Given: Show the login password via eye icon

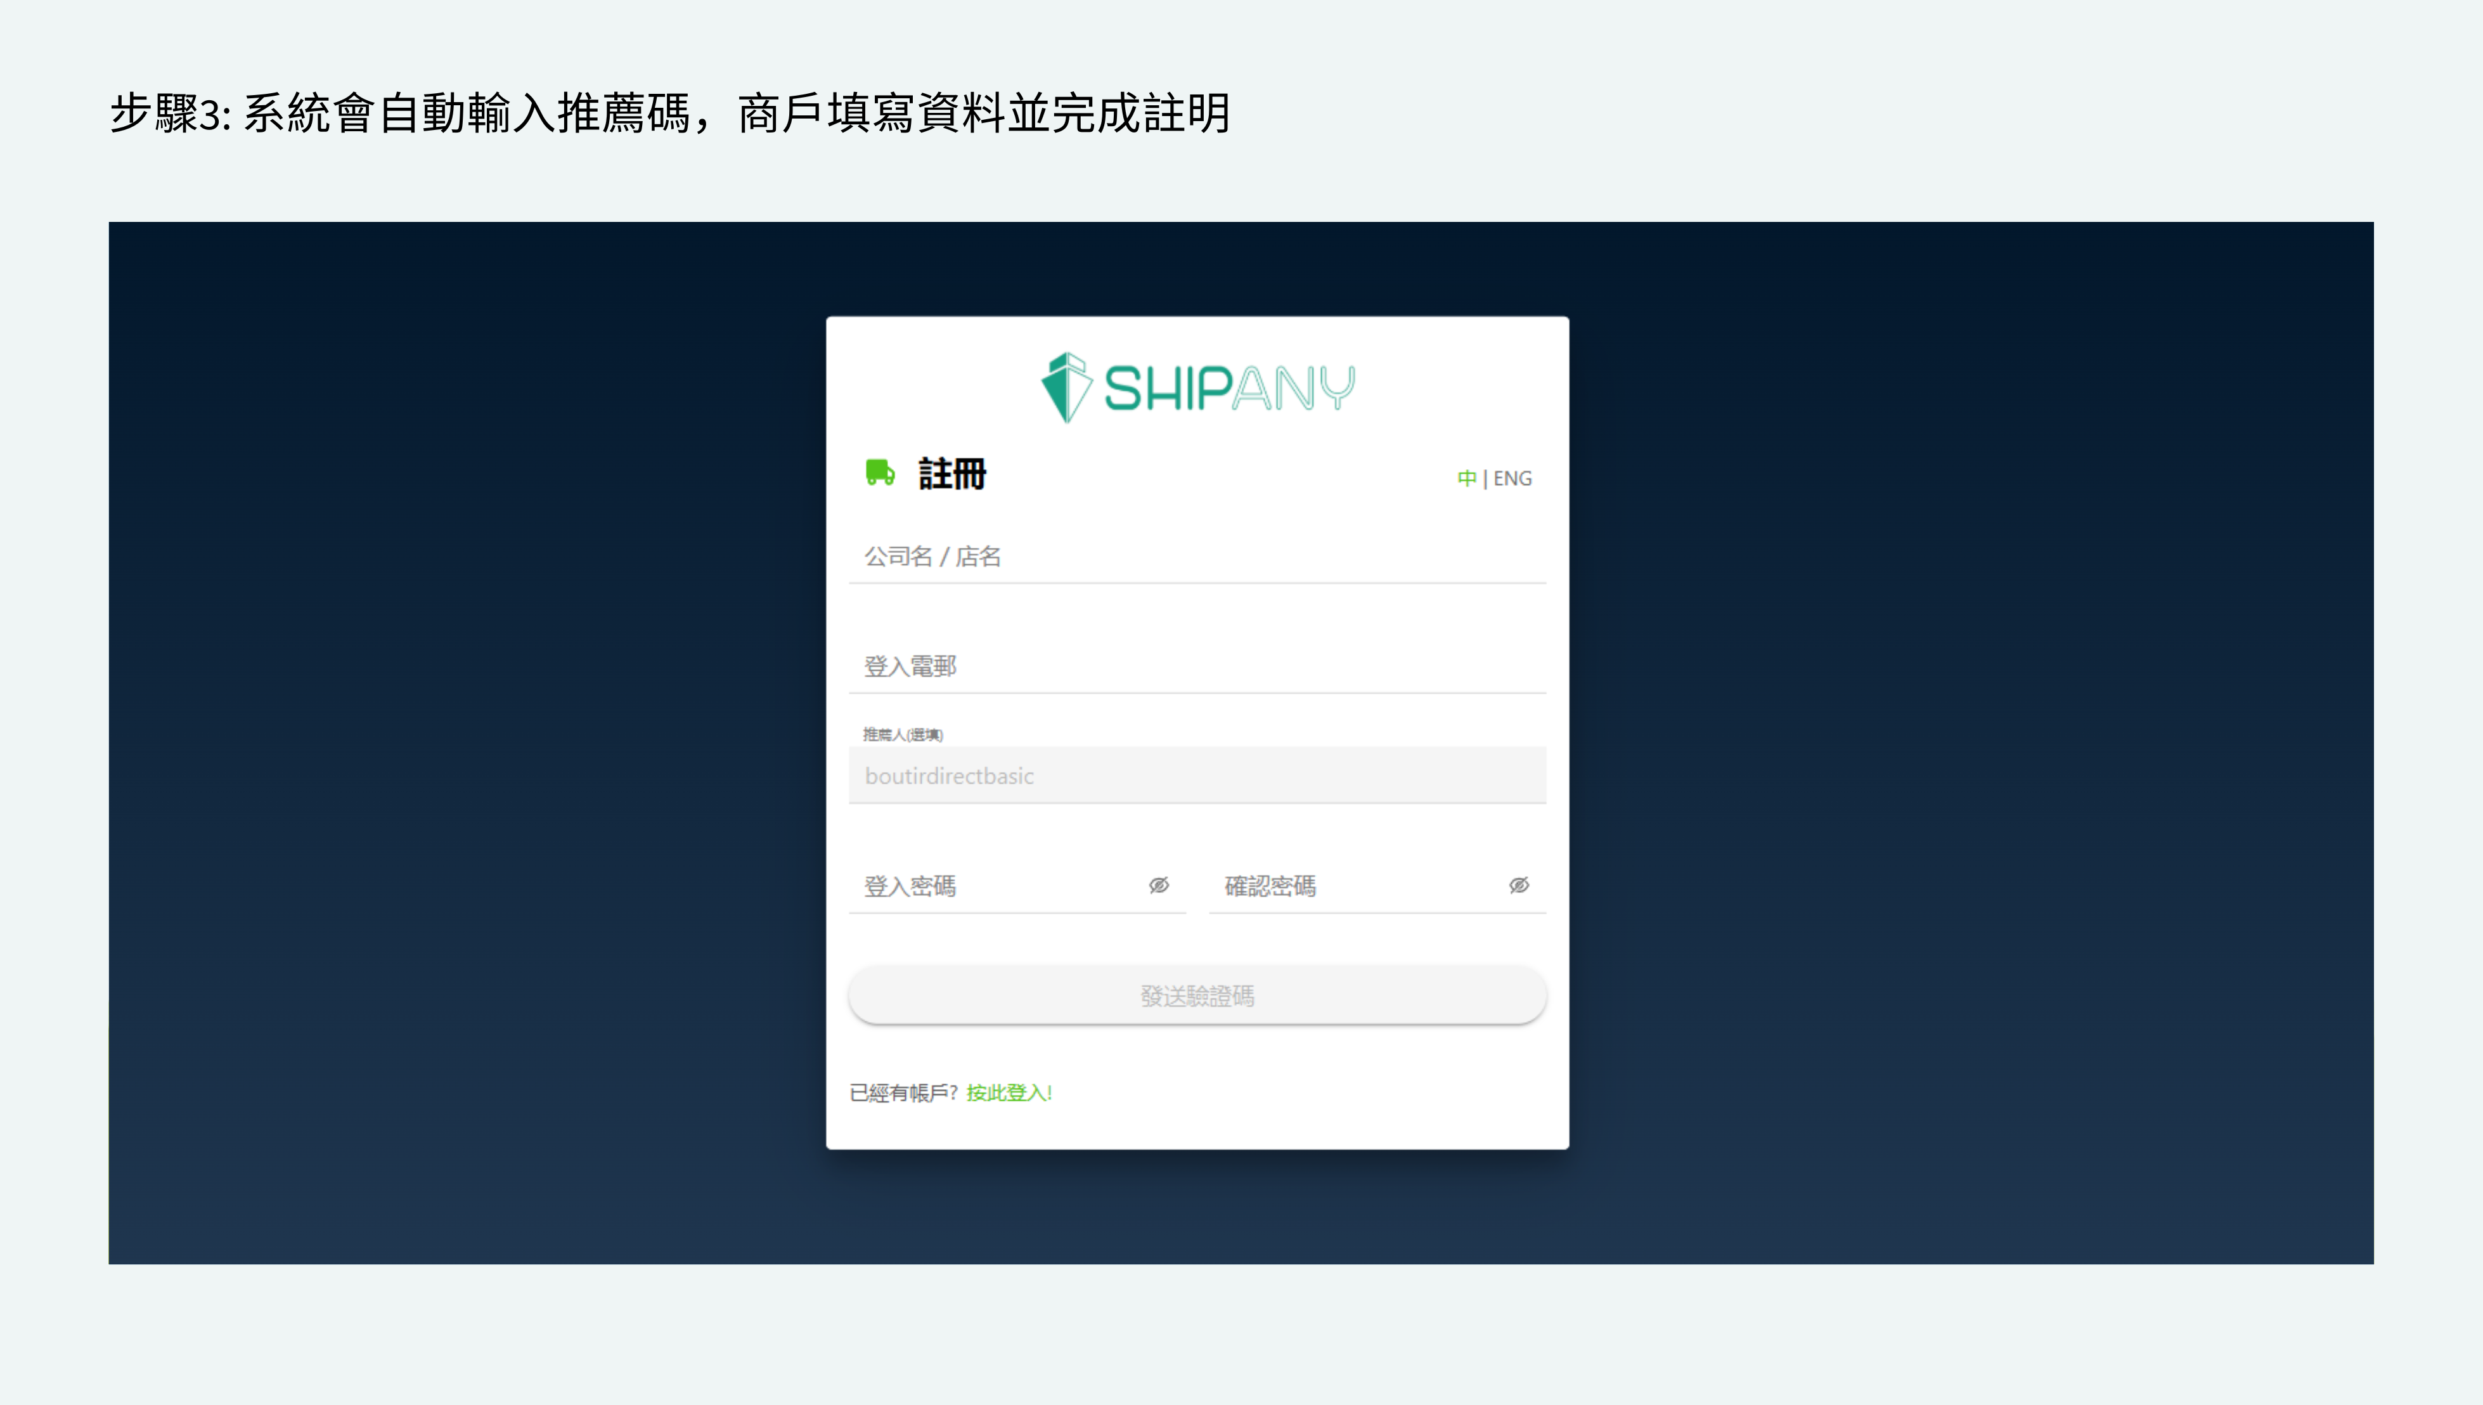Looking at the screenshot, I should 1159,885.
